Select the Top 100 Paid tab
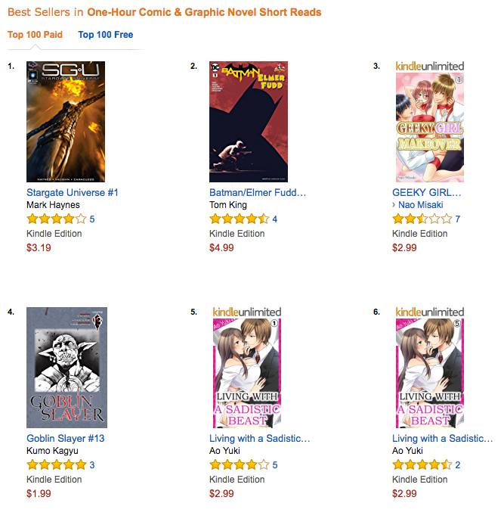504x522 pixels. (x=35, y=35)
